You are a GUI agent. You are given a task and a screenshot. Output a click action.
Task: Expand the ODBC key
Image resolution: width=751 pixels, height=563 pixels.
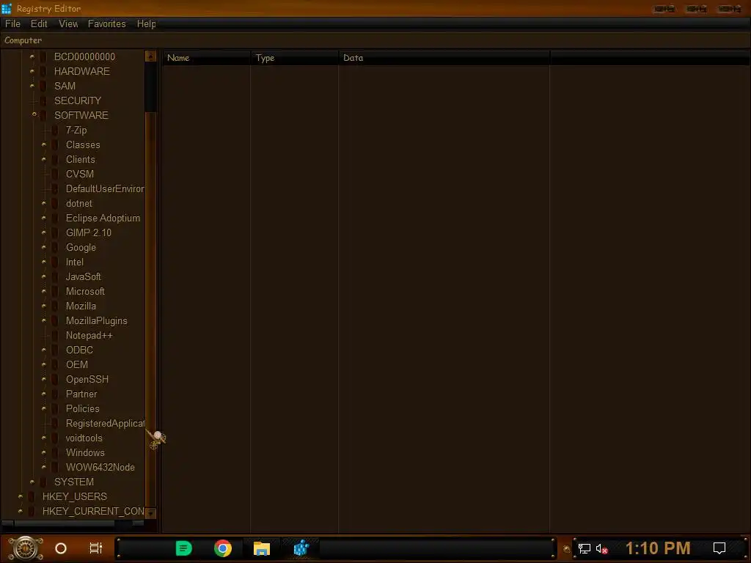[44, 350]
